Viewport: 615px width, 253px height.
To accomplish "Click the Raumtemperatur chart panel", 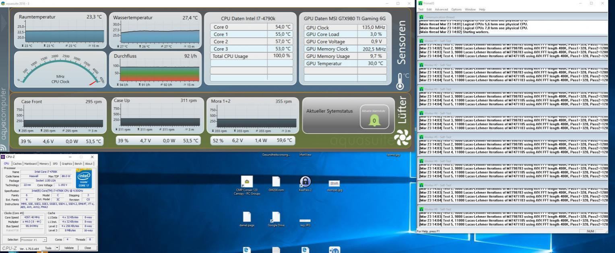I will coord(60,31).
